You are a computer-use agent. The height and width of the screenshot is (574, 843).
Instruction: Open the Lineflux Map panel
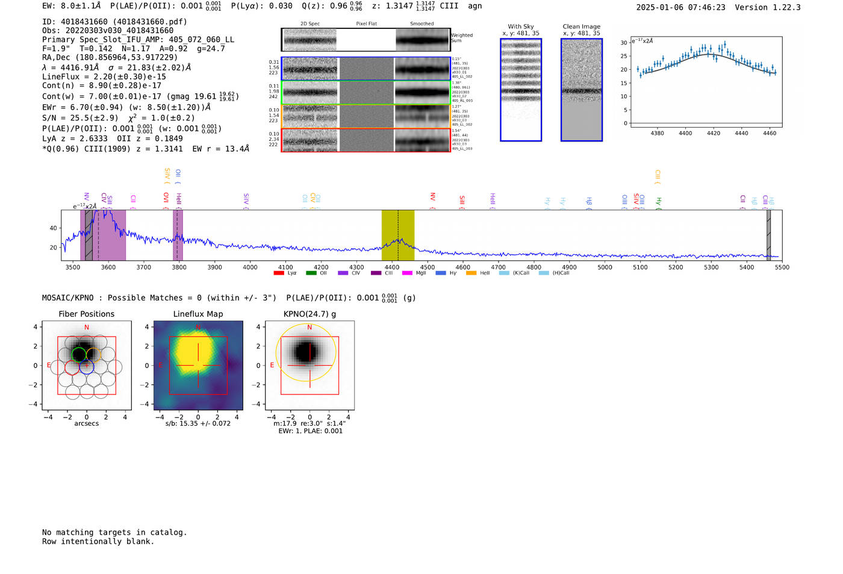coord(198,366)
